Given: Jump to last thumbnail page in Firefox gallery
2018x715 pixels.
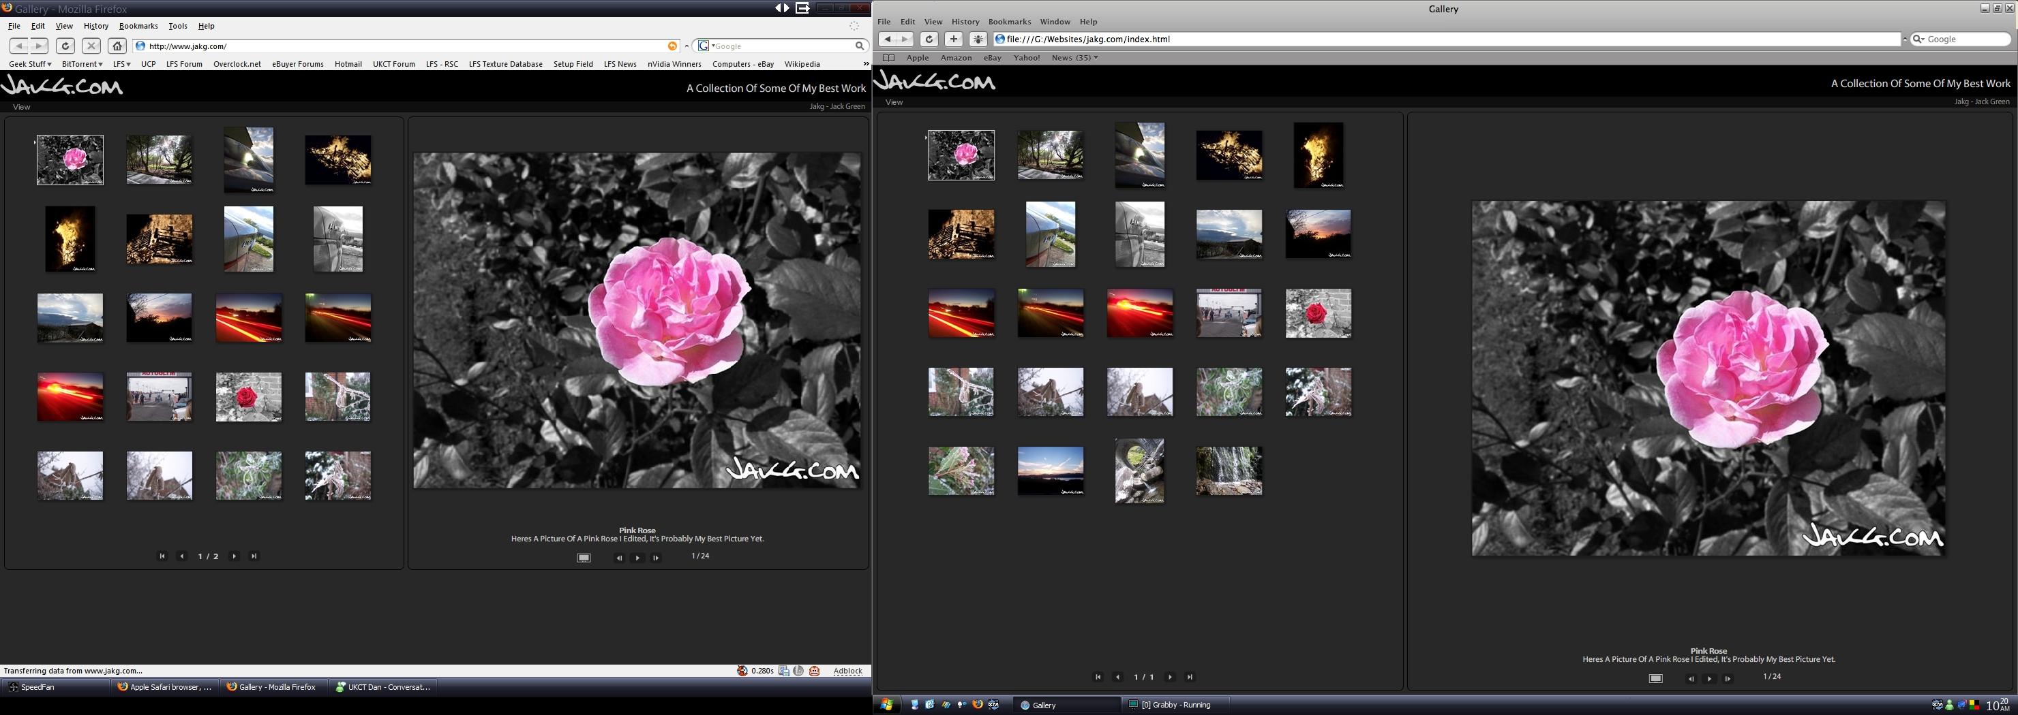Looking at the screenshot, I should tap(253, 556).
